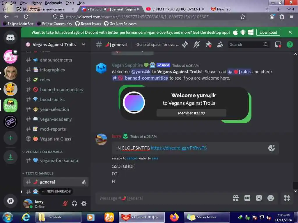Open Discord direct messages home icon
The image size is (298, 223).
(x=10, y=37)
